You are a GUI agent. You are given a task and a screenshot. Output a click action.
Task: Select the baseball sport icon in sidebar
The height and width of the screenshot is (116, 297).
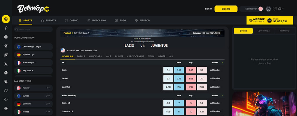pos(6,73)
